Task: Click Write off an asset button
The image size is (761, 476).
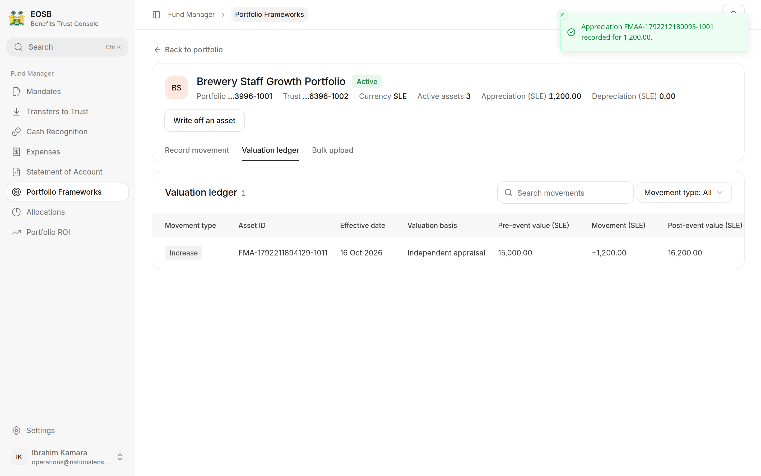Action: 205,121
